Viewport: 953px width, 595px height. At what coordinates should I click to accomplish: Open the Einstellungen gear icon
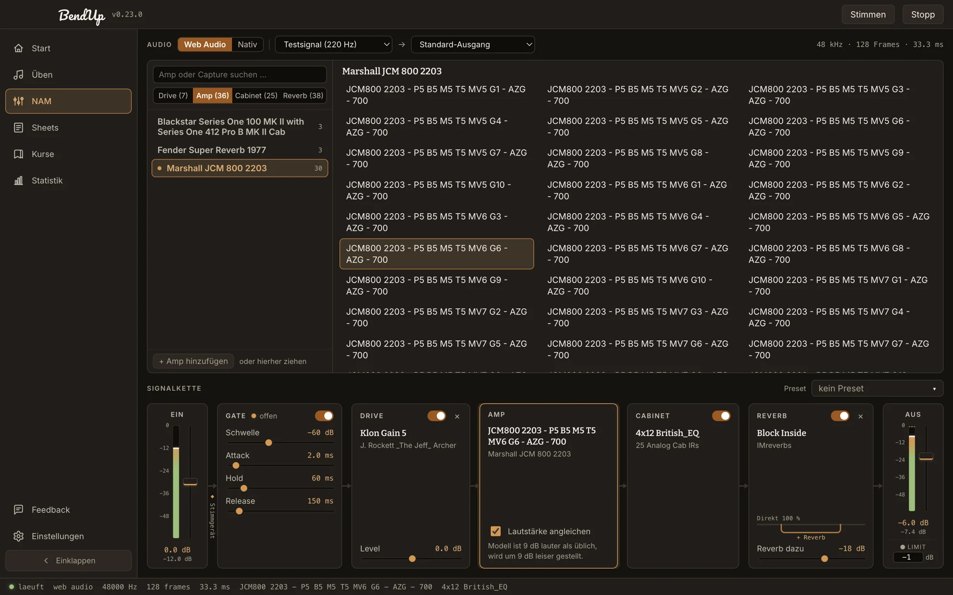[x=19, y=536]
